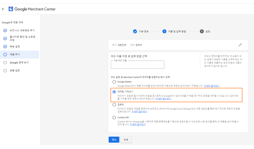Open 자세히 알아보기 link under Content API

click(138, 125)
